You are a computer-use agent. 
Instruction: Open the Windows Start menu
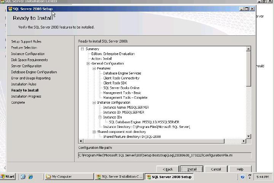point(8,177)
